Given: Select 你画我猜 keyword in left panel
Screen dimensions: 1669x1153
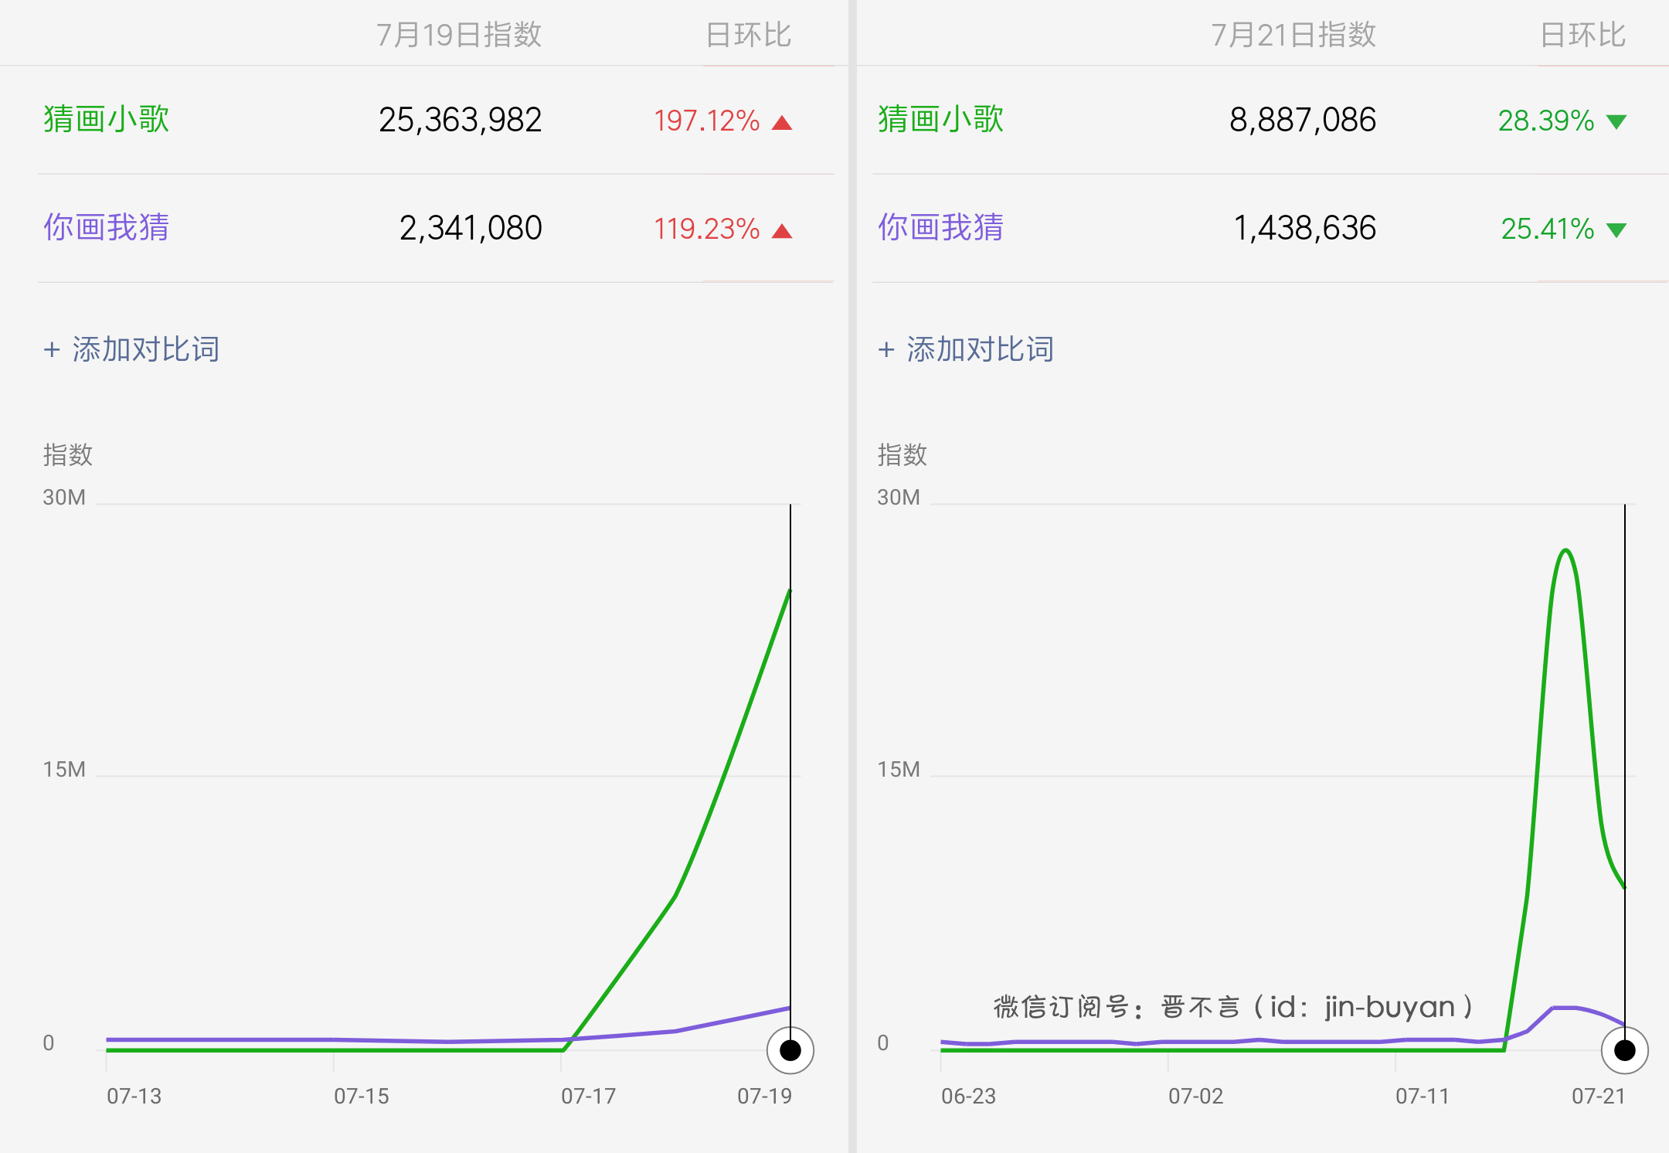Looking at the screenshot, I should [107, 228].
